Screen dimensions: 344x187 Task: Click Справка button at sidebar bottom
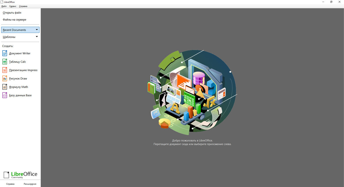(10, 184)
